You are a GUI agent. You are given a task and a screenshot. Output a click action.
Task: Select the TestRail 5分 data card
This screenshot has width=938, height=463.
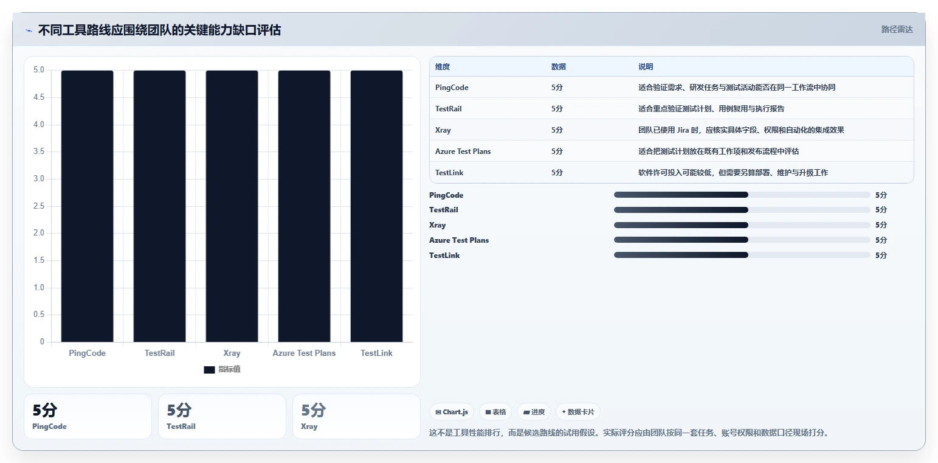coord(222,416)
